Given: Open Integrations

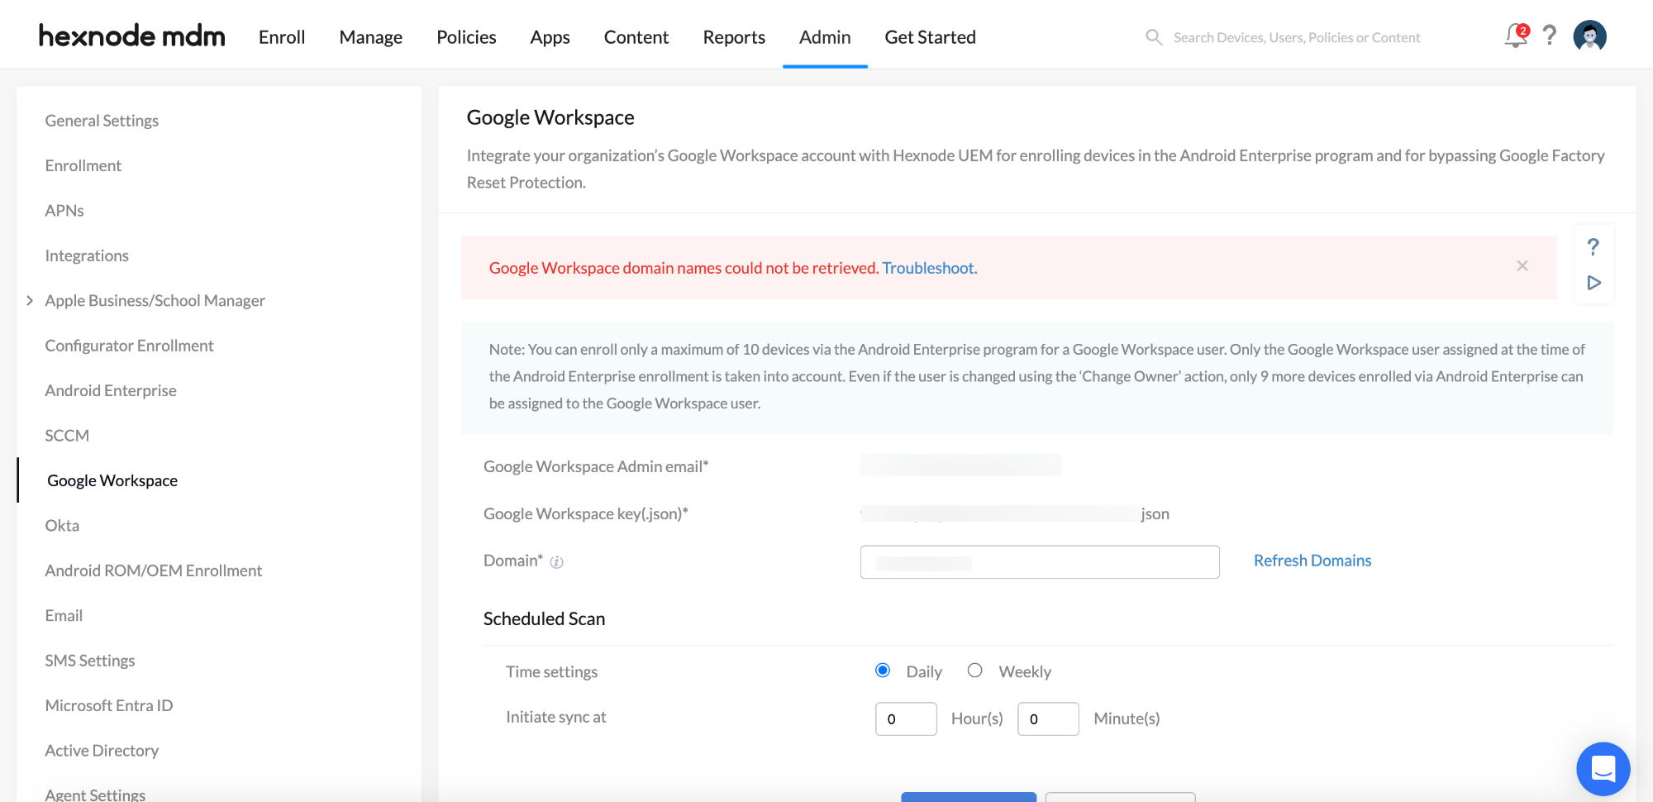Looking at the screenshot, I should pos(87,255).
